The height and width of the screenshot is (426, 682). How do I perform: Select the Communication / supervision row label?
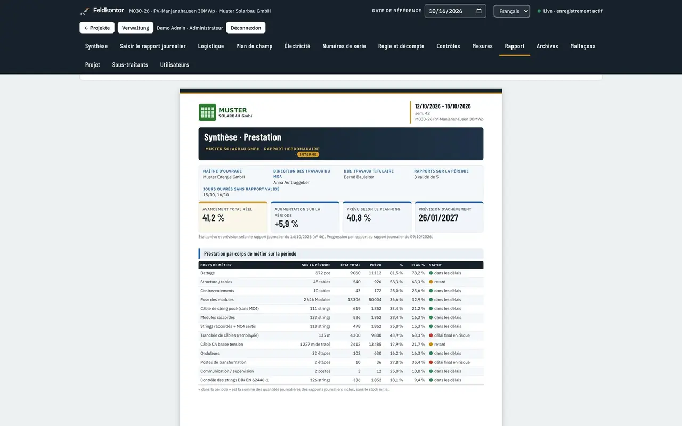227,371
